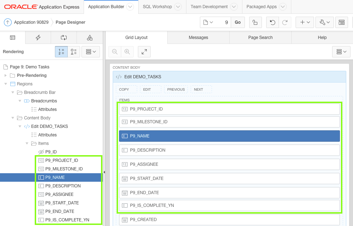Click the Shared Components icon
Image resolution: width=353 pixels, height=226 pixels.
pos(342,22)
